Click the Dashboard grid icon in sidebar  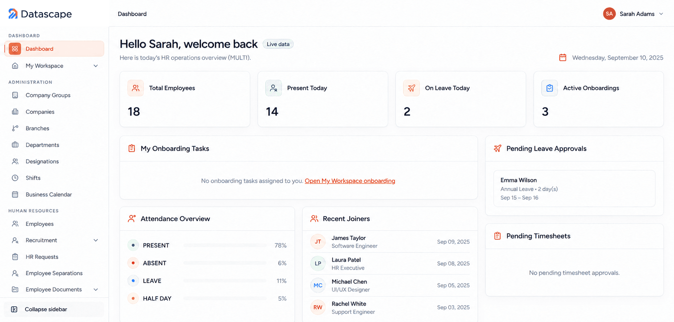(x=15, y=49)
